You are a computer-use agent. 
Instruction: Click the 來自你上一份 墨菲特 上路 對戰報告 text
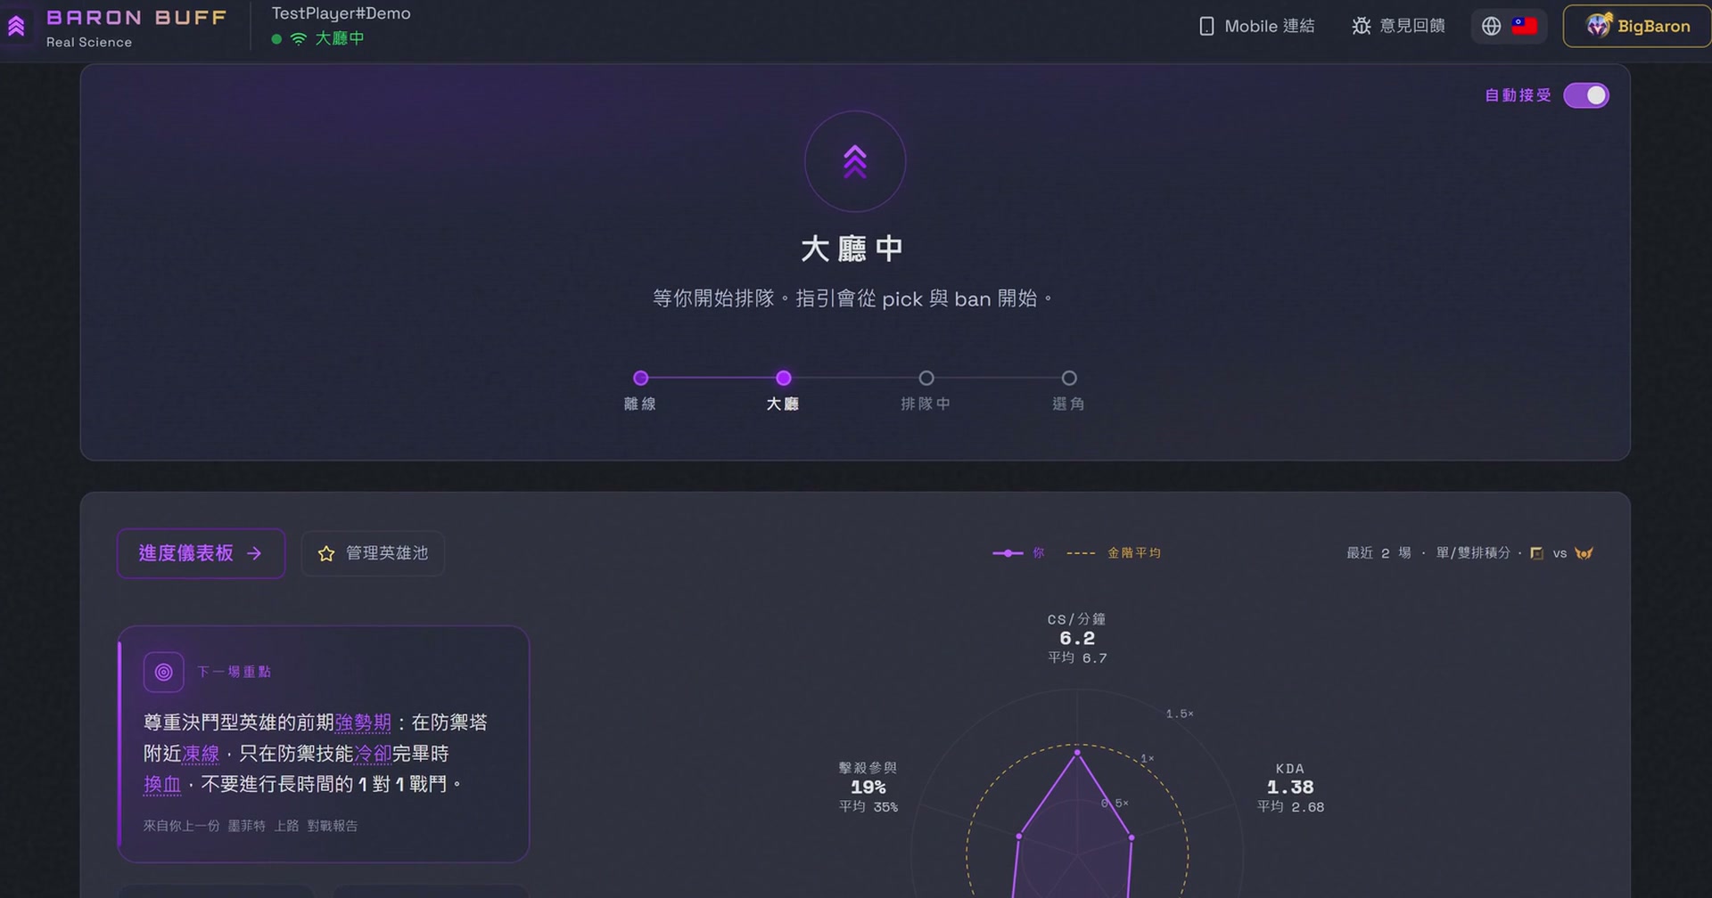point(251,826)
